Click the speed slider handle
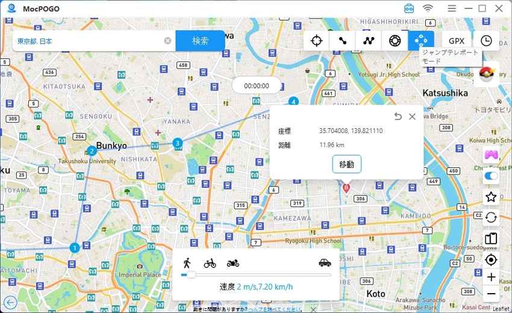The width and height of the screenshot is (512, 313). (191, 274)
